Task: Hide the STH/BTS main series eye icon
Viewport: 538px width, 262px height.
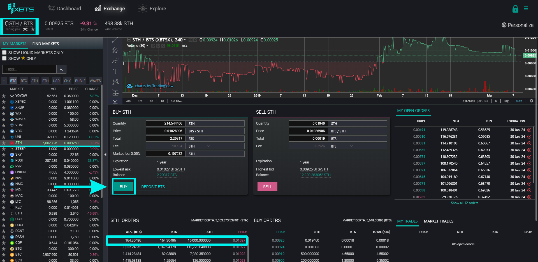Action: (x=191, y=40)
